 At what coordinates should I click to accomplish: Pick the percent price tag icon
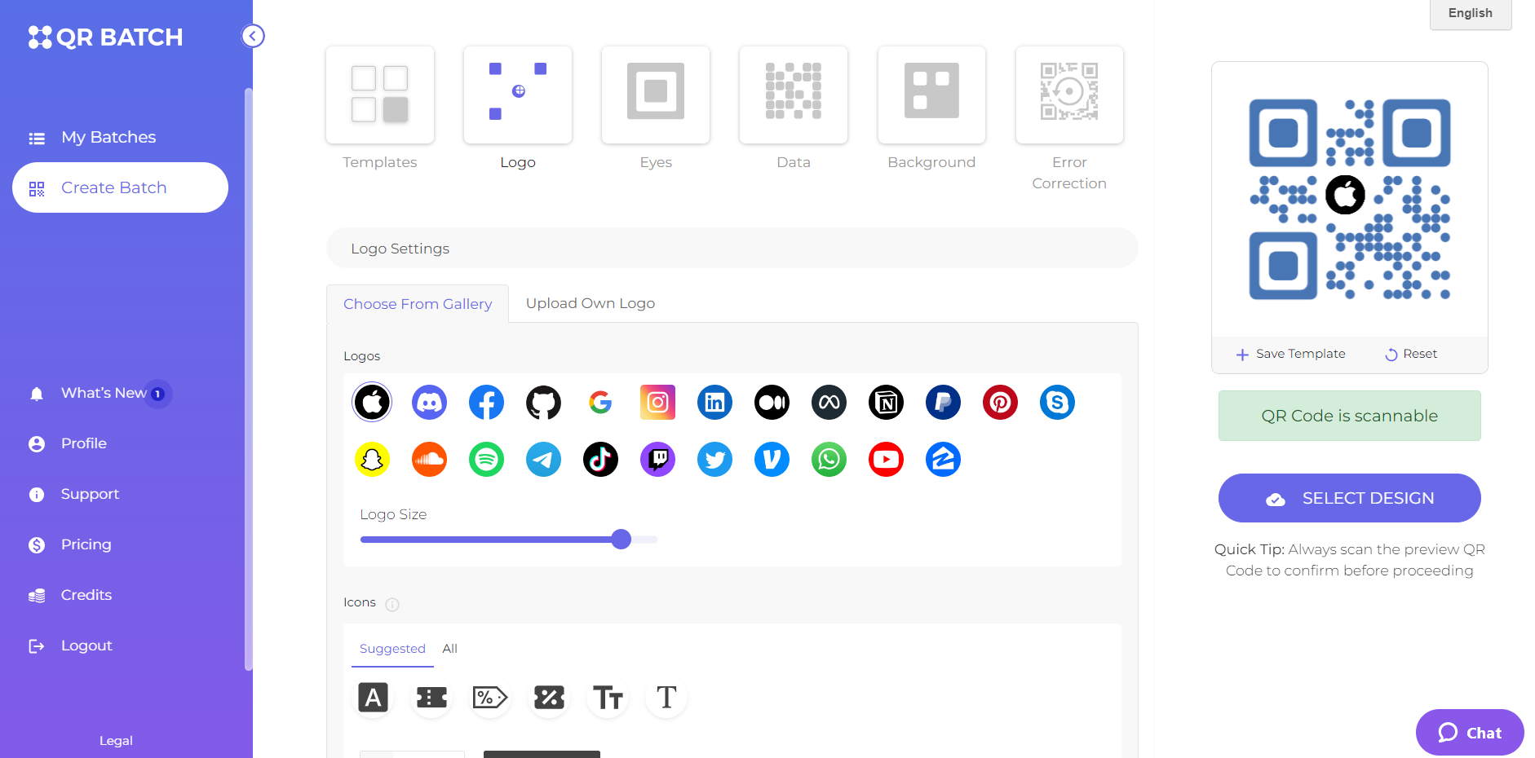click(x=490, y=698)
